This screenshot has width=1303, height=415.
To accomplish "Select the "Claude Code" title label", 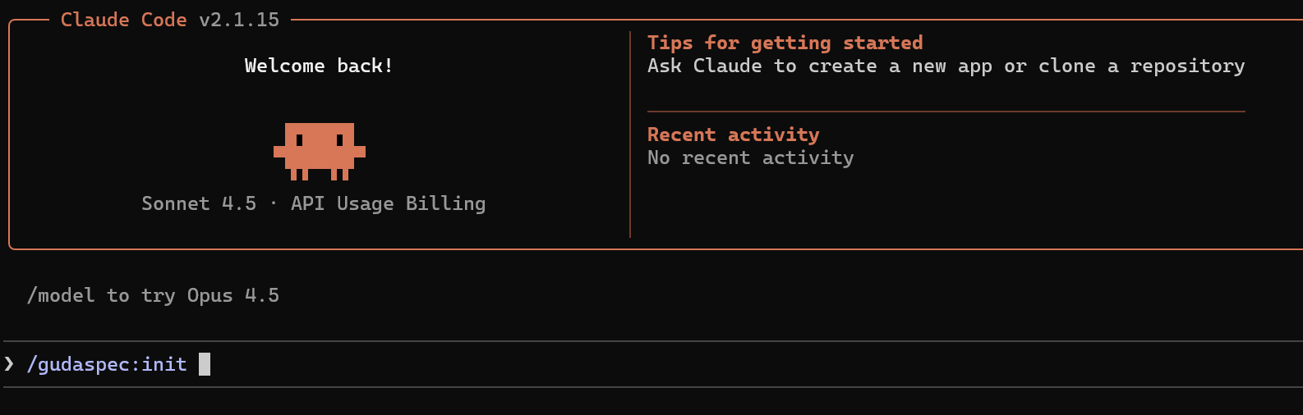I will [123, 20].
